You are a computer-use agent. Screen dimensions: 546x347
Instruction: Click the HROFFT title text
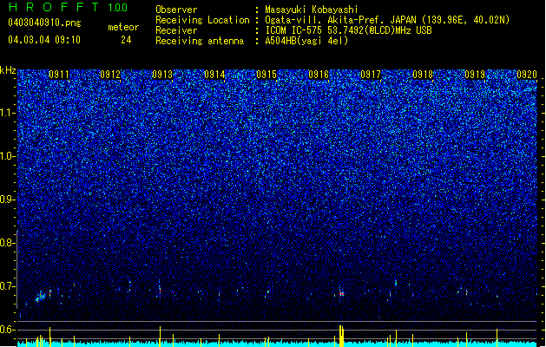pos(54,7)
